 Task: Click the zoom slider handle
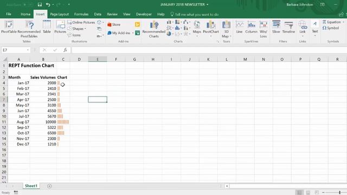pos(340,193)
